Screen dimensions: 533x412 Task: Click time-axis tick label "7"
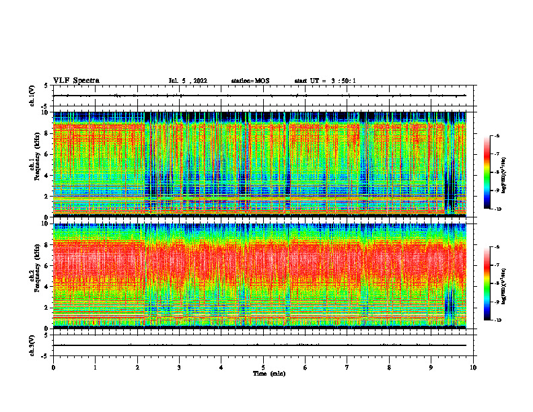pyautogui.click(x=347, y=368)
